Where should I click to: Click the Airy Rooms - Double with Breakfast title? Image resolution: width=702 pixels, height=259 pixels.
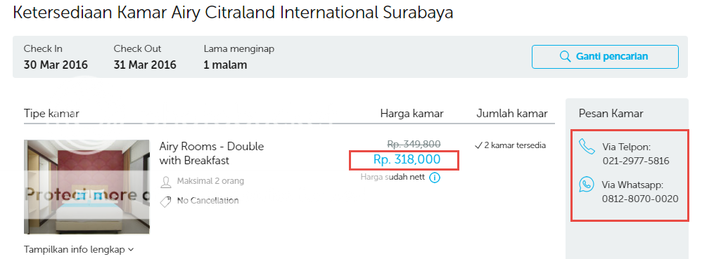(x=212, y=153)
